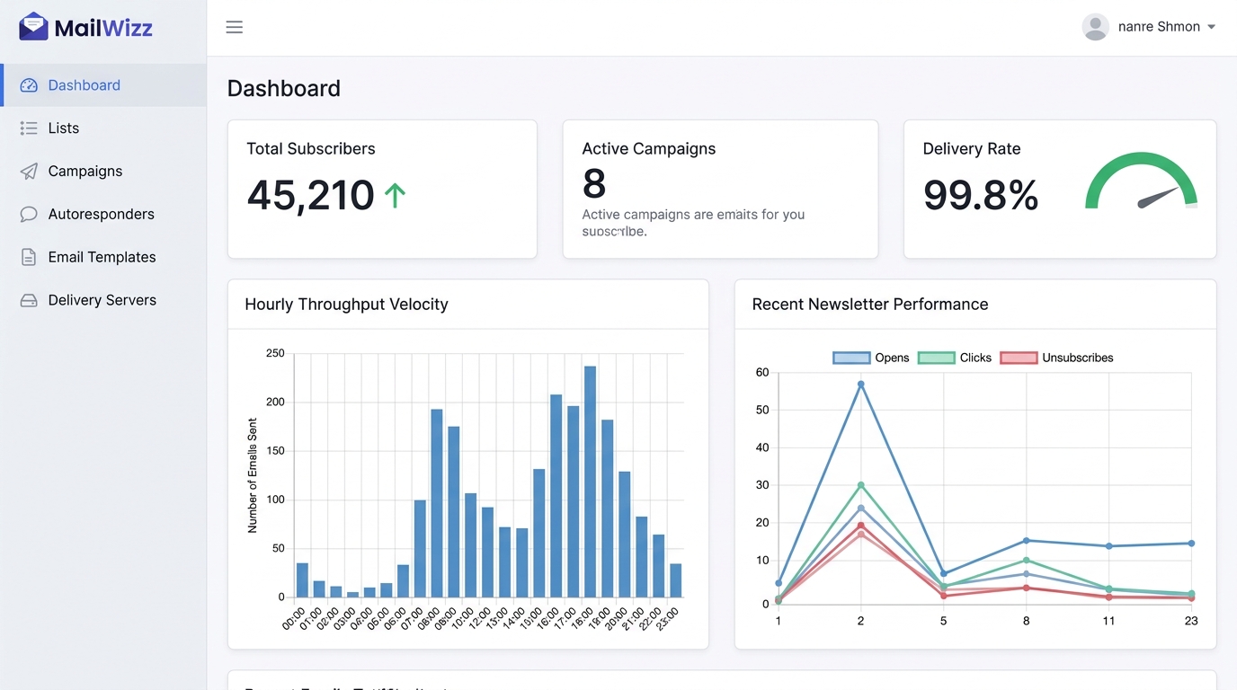Go to Dashboard in the sidebar
Screen dimensions: 1237x690
[103, 85]
